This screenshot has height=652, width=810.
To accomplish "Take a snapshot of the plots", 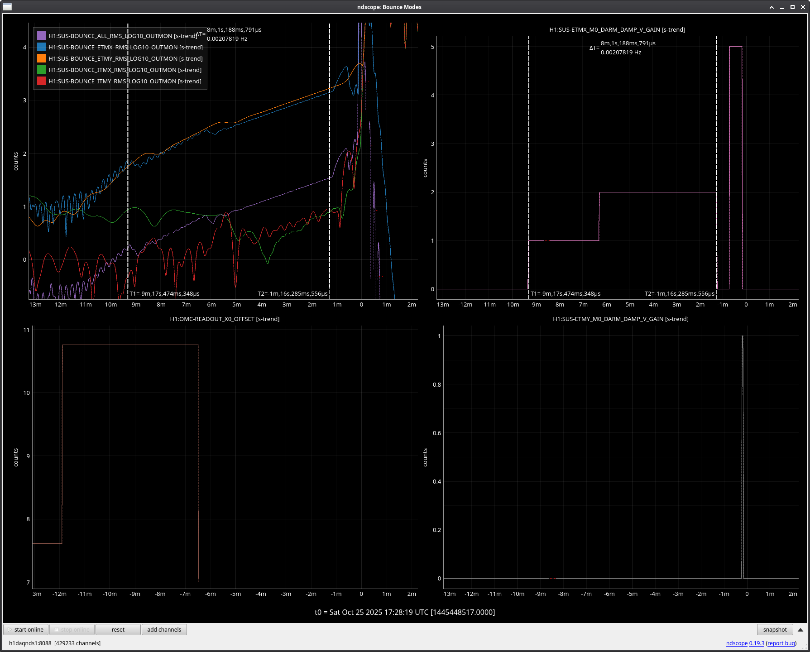I will 775,630.
